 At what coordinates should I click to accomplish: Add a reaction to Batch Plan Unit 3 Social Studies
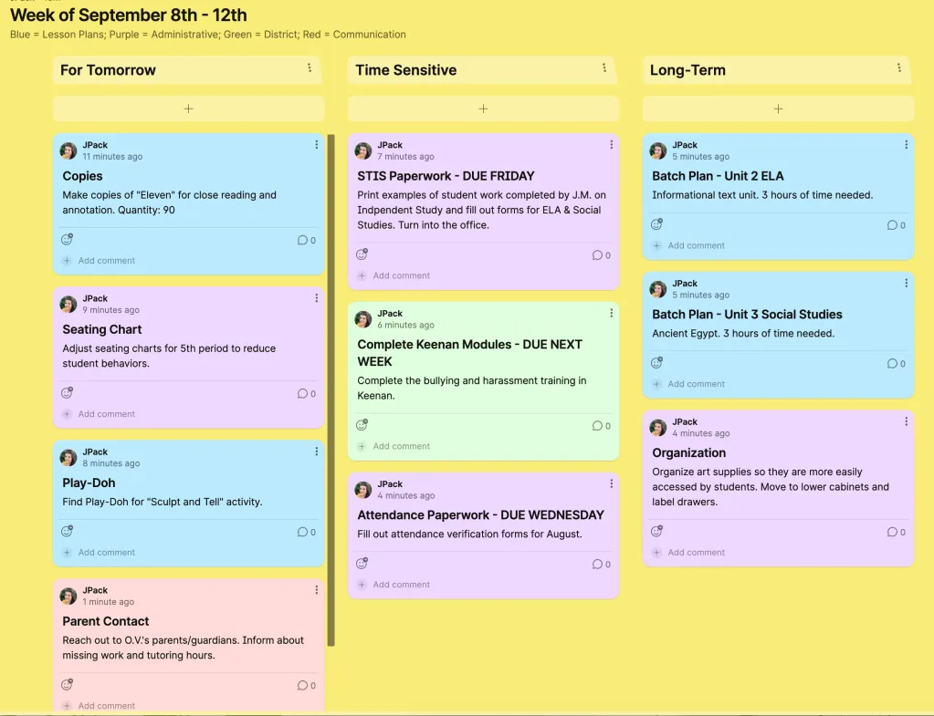click(657, 363)
